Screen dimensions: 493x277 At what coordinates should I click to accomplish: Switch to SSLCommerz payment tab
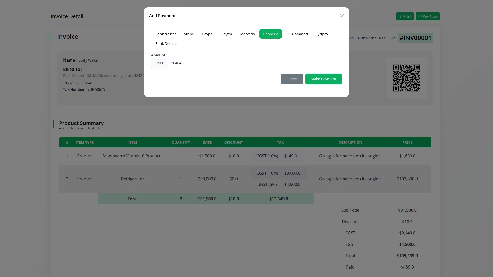[297, 34]
